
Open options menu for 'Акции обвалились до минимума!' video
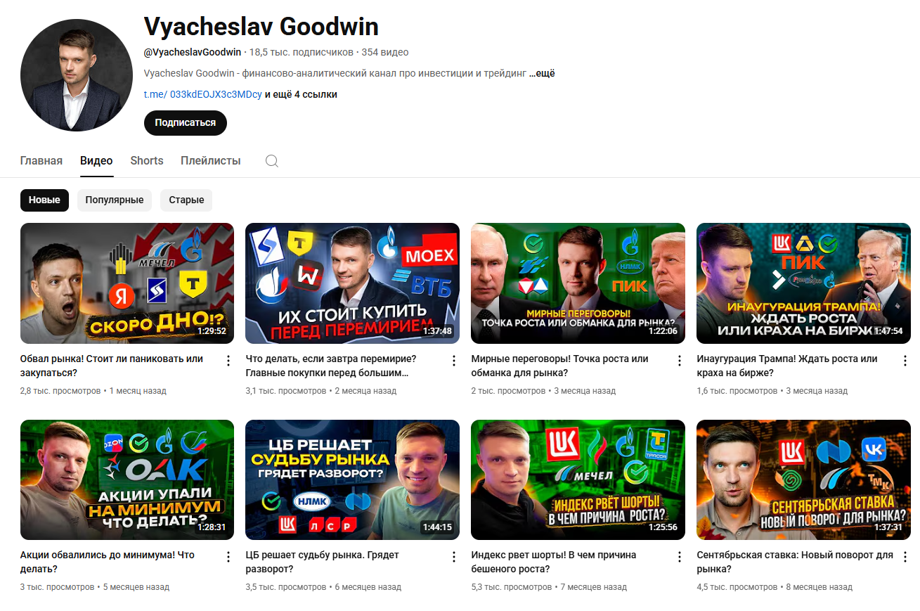[x=228, y=557]
